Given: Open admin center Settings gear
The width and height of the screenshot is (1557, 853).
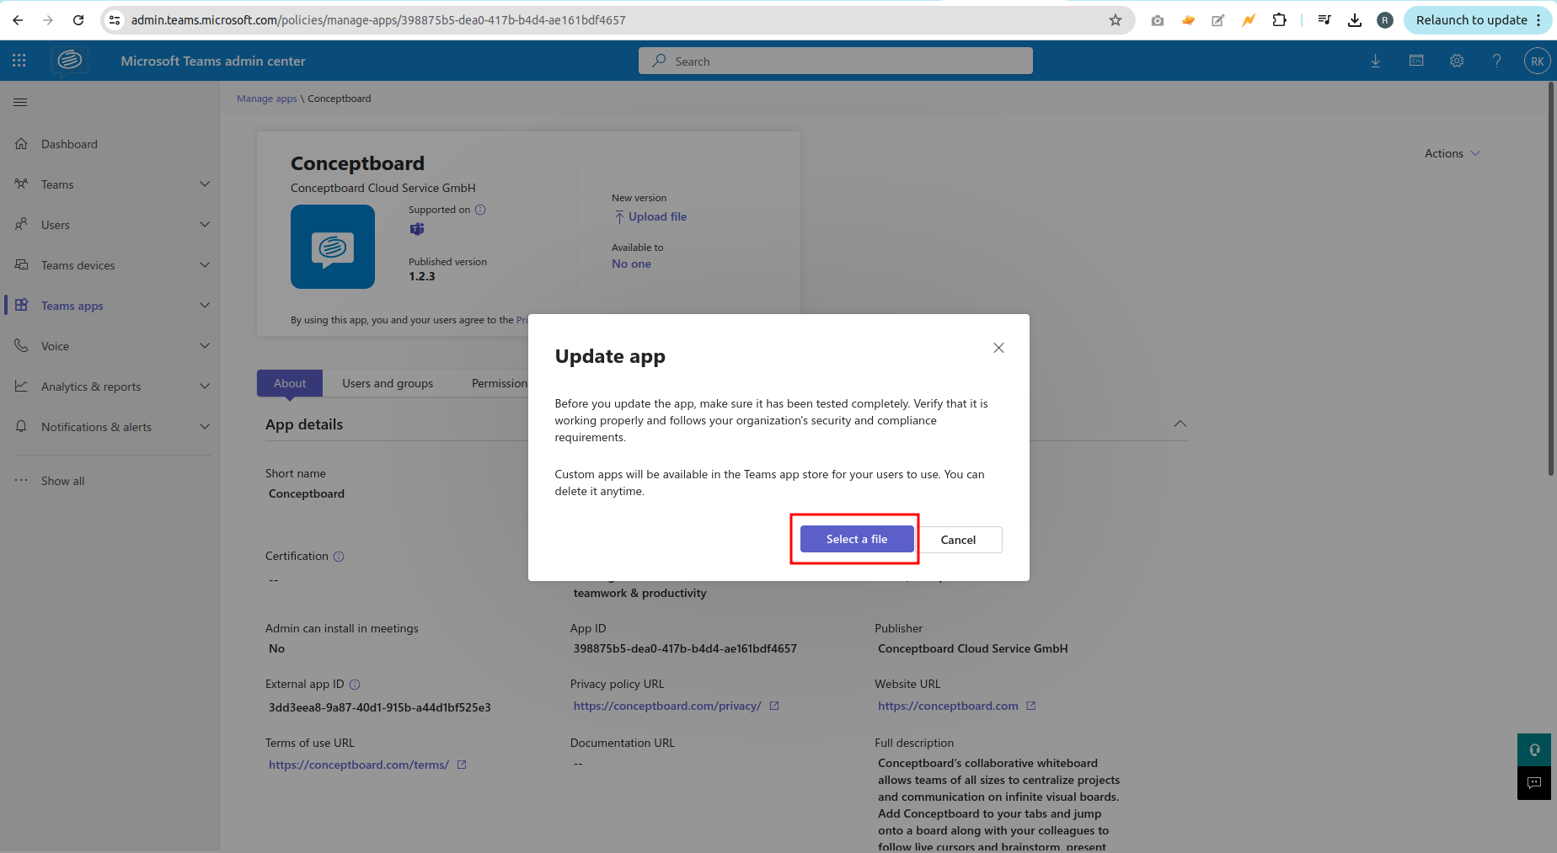Looking at the screenshot, I should tap(1457, 61).
